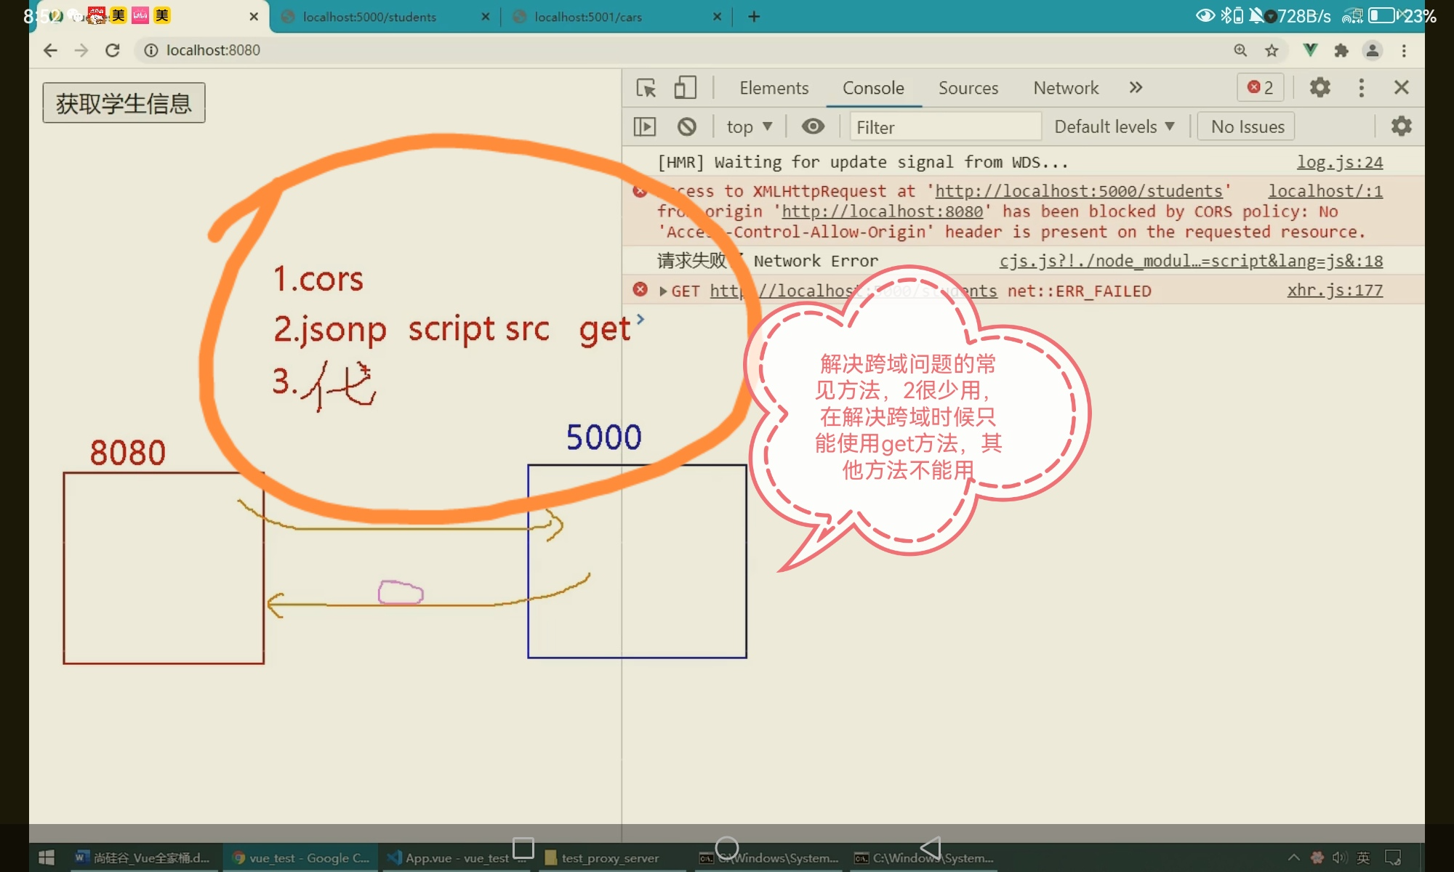This screenshot has height=872, width=1454.
Task: Toggle the console sidebar panel icon
Action: click(x=644, y=126)
